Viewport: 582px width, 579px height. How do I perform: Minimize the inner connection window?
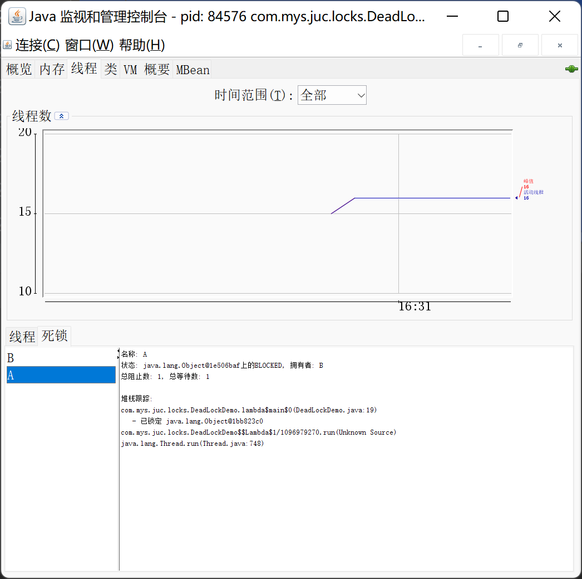tap(480, 45)
